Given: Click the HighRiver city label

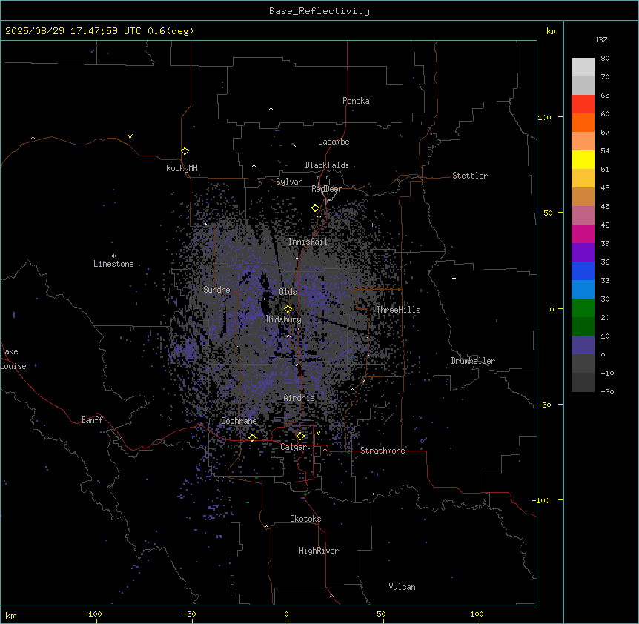Looking at the screenshot, I should [319, 551].
